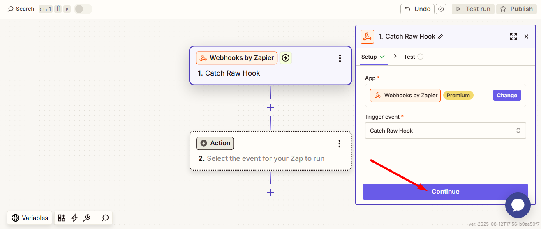This screenshot has height=229, width=541.
Task: Click the Action chip in step 2
Action: pyautogui.click(x=215, y=143)
